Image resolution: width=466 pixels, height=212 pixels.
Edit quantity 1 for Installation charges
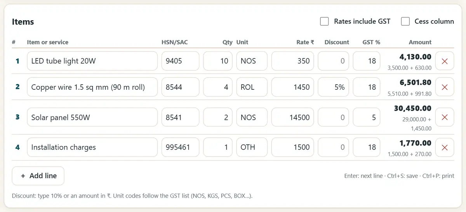click(218, 147)
